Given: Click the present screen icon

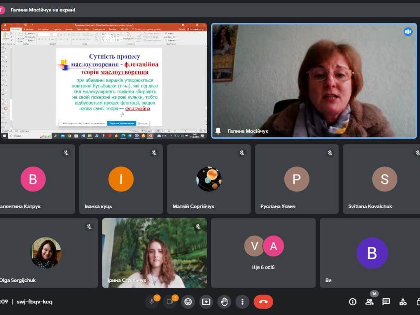Looking at the screenshot, I should pyautogui.click(x=206, y=302).
